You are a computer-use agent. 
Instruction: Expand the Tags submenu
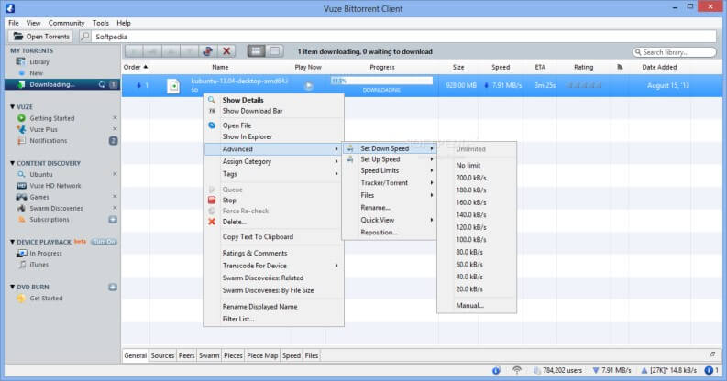tap(273, 174)
